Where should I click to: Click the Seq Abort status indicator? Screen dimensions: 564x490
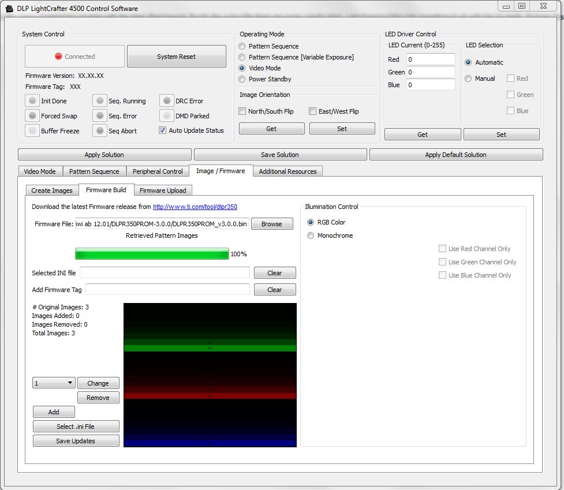[100, 130]
